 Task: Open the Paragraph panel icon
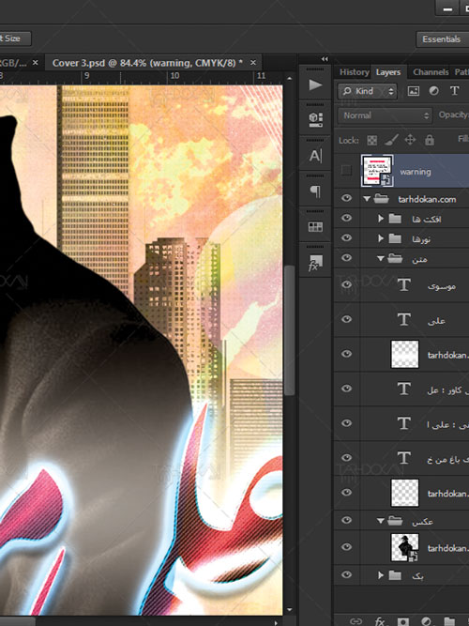(x=315, y=191)
